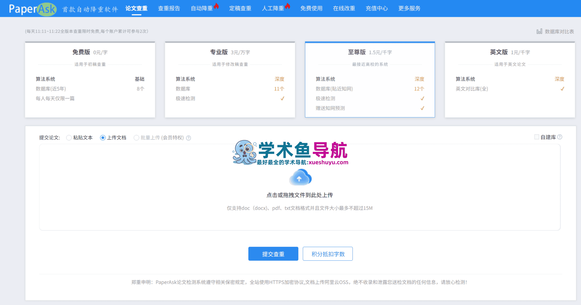Click the 最接近高校的系统 subtitle
Viewport: 581px width, 305px height.
tap(370, 64)
